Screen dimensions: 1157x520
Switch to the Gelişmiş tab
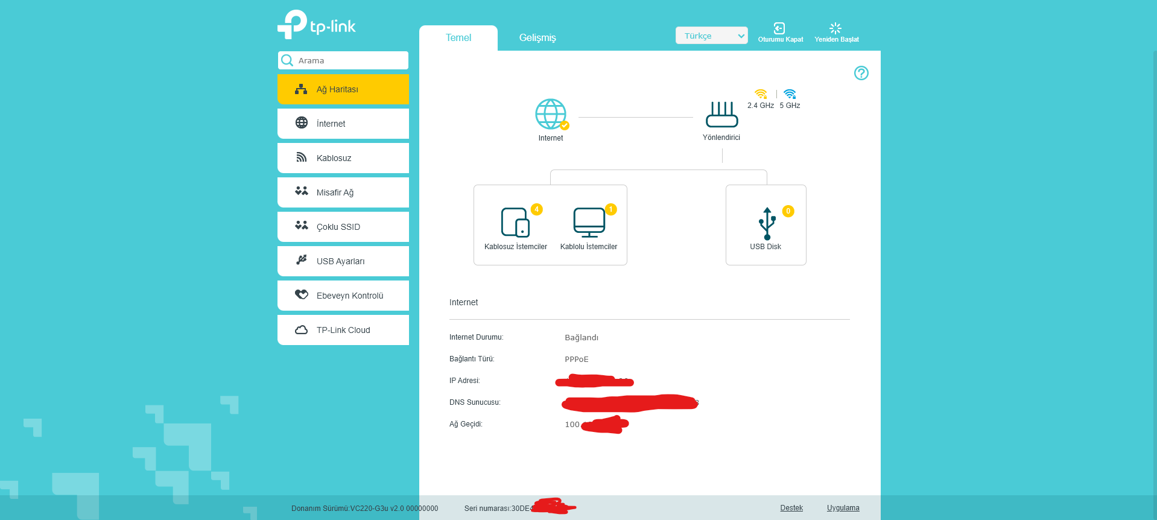click(x=537, y=38)
